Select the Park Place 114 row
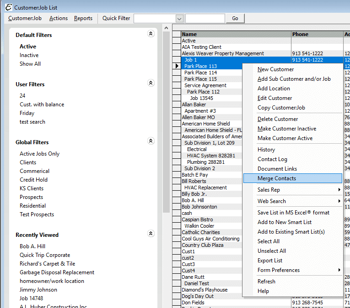Image resolution: width=350 pixels, height=308 pixels. [212, 73]
